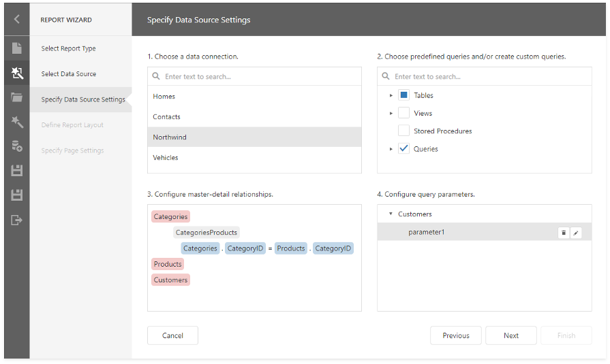
Task: Click the New Report page icon
Action: pyautogui.click(x=17, y=48)
